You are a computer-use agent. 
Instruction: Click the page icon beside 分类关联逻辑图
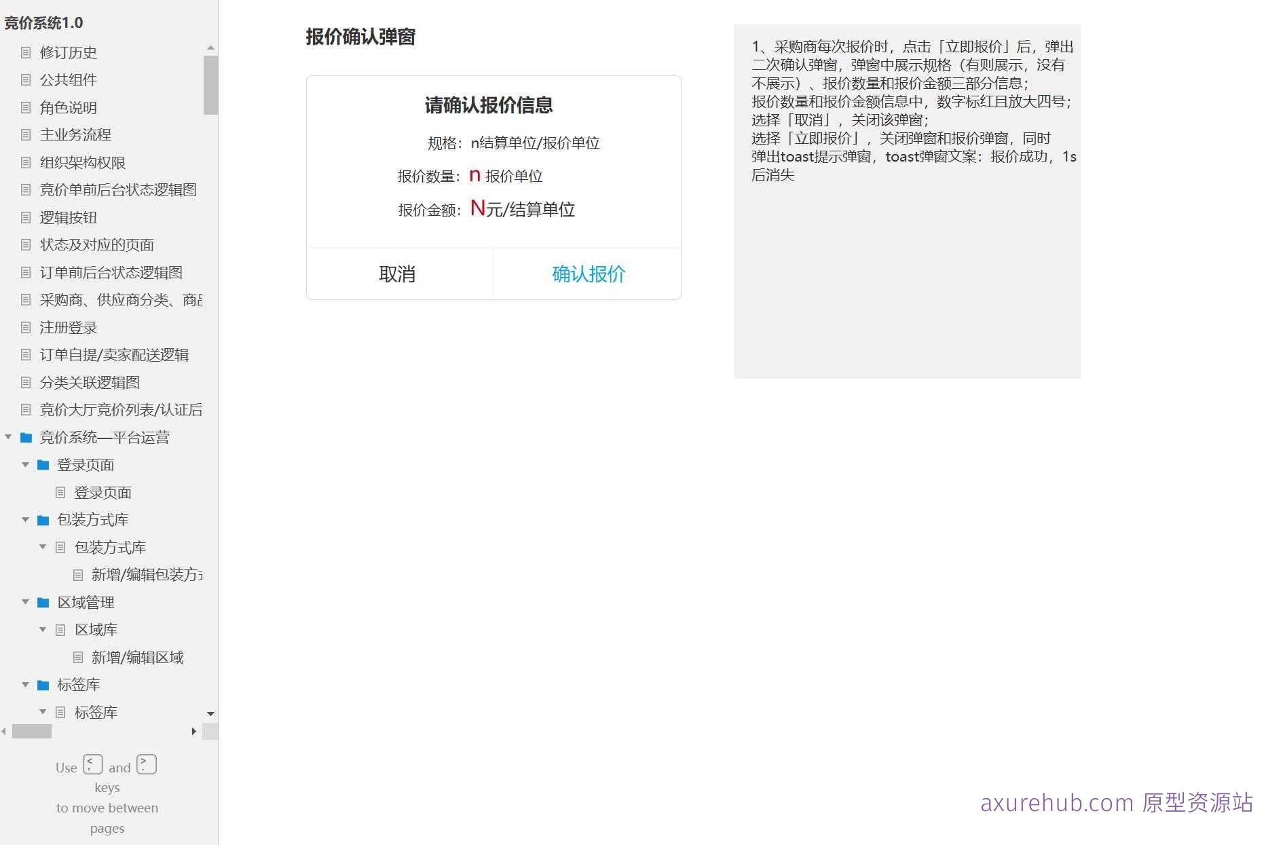pos(24,382)
